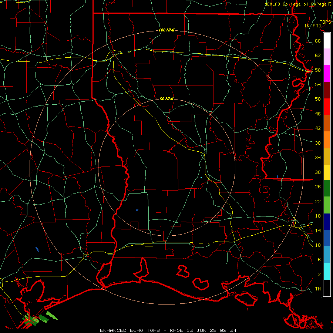The height and width of the screenshot is (333, 333).
Task: Click the legend value 42
Action: click(318, 128)
